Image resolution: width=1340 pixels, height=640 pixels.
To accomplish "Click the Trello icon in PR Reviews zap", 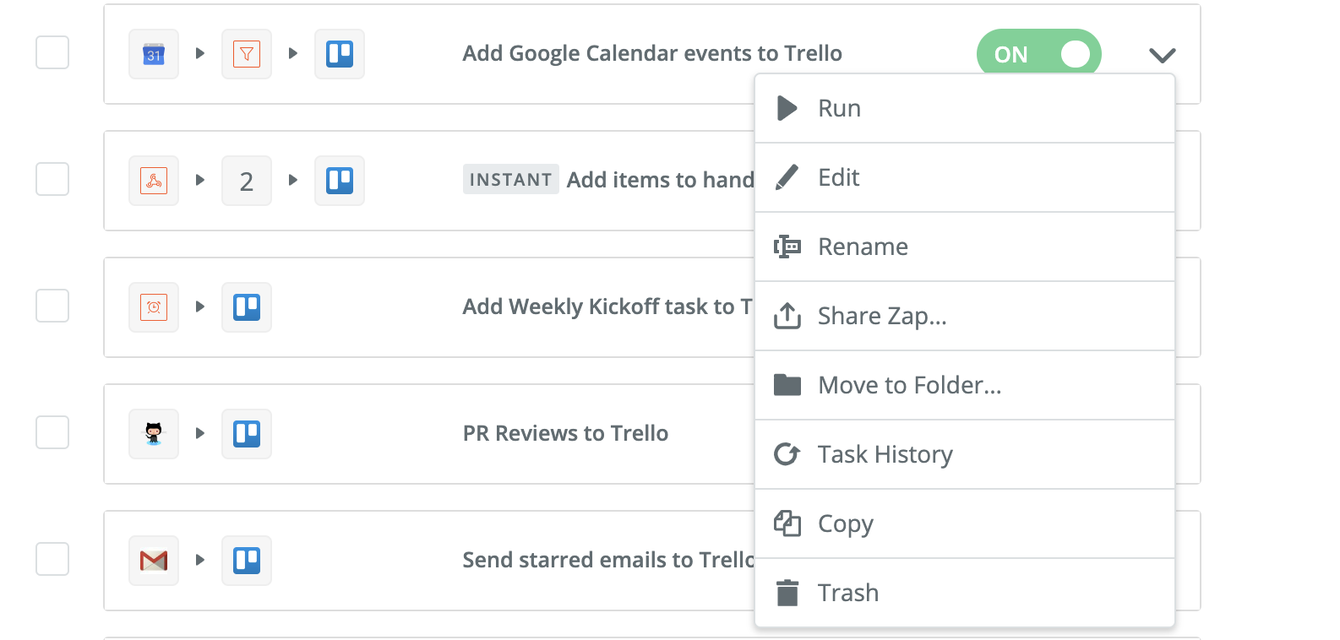I will [247, 434].
